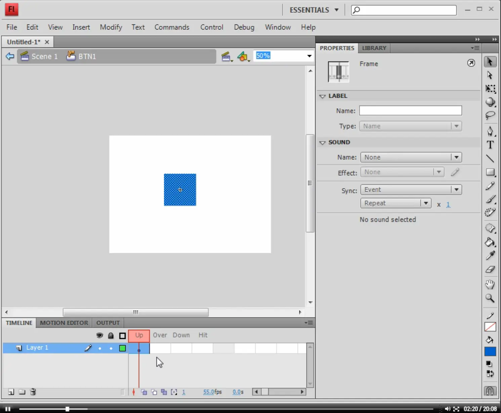
Task: Click the blue fill color swatch
Action: 490,352
